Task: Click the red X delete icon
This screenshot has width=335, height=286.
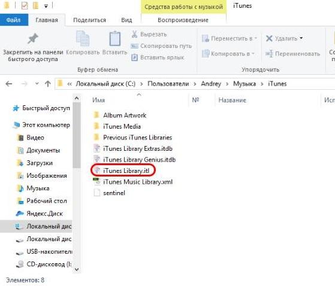Action: (x=269, y=39)
